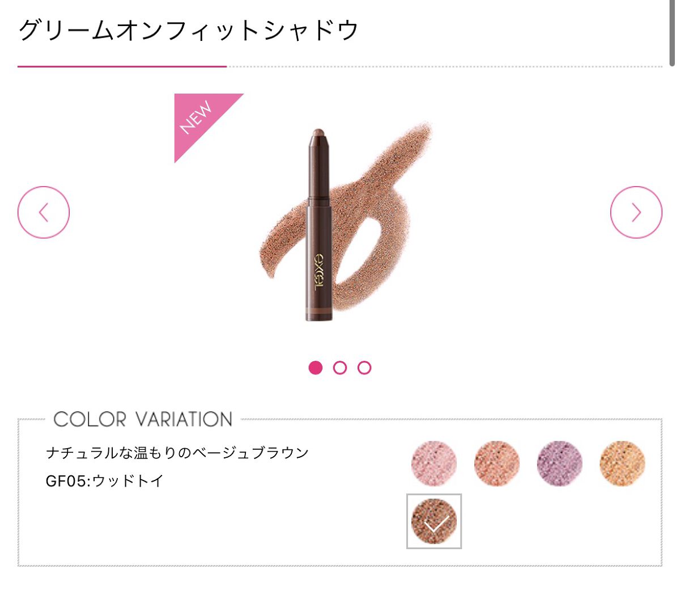This screenshot has width=680, height=590.
Task: Choose the golden yellow glitter swatch
Action: [622, 463]
